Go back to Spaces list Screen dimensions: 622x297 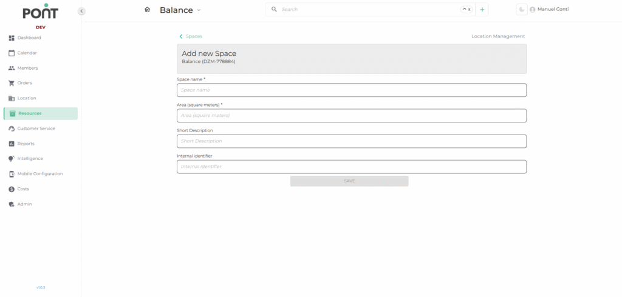191,36
